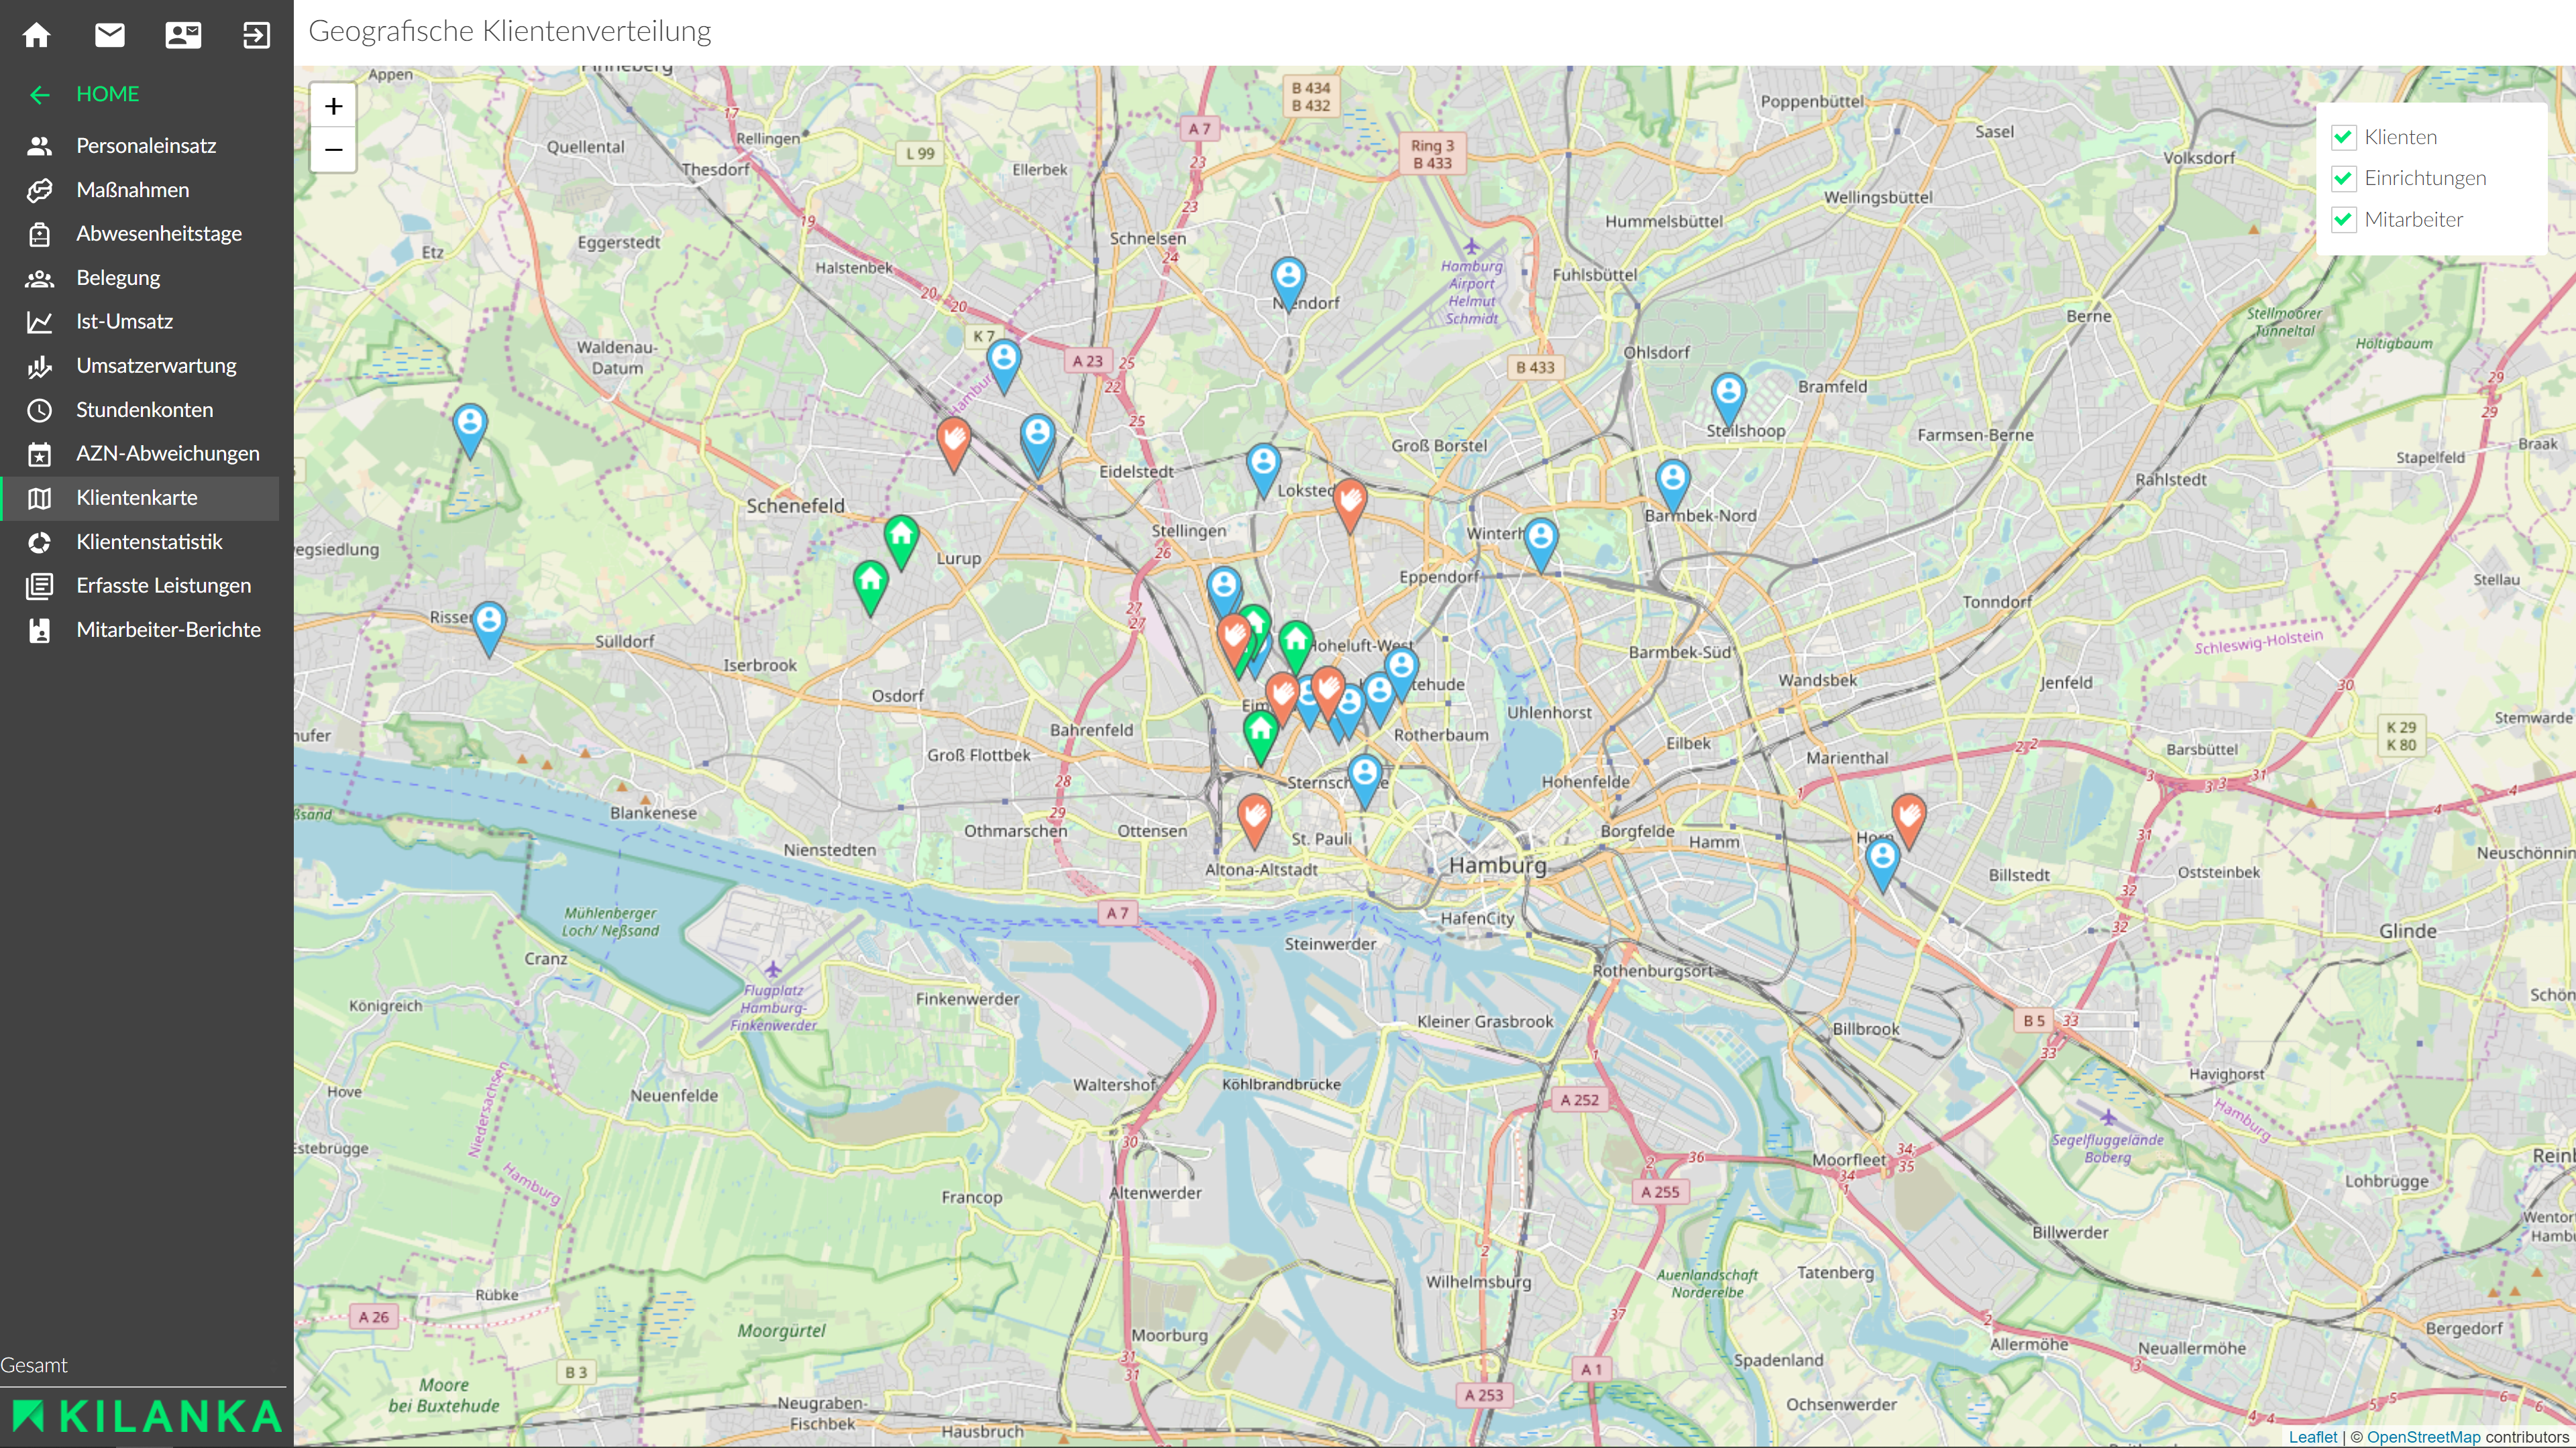Screen dimensions: 2576x1448
Task: Uncheck the Klienten layer checkbox
Action: click(2343, 138)
